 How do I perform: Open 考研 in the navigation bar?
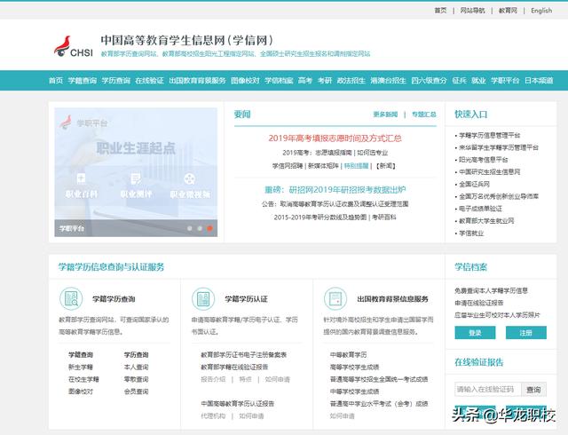(x=325, y=81)
